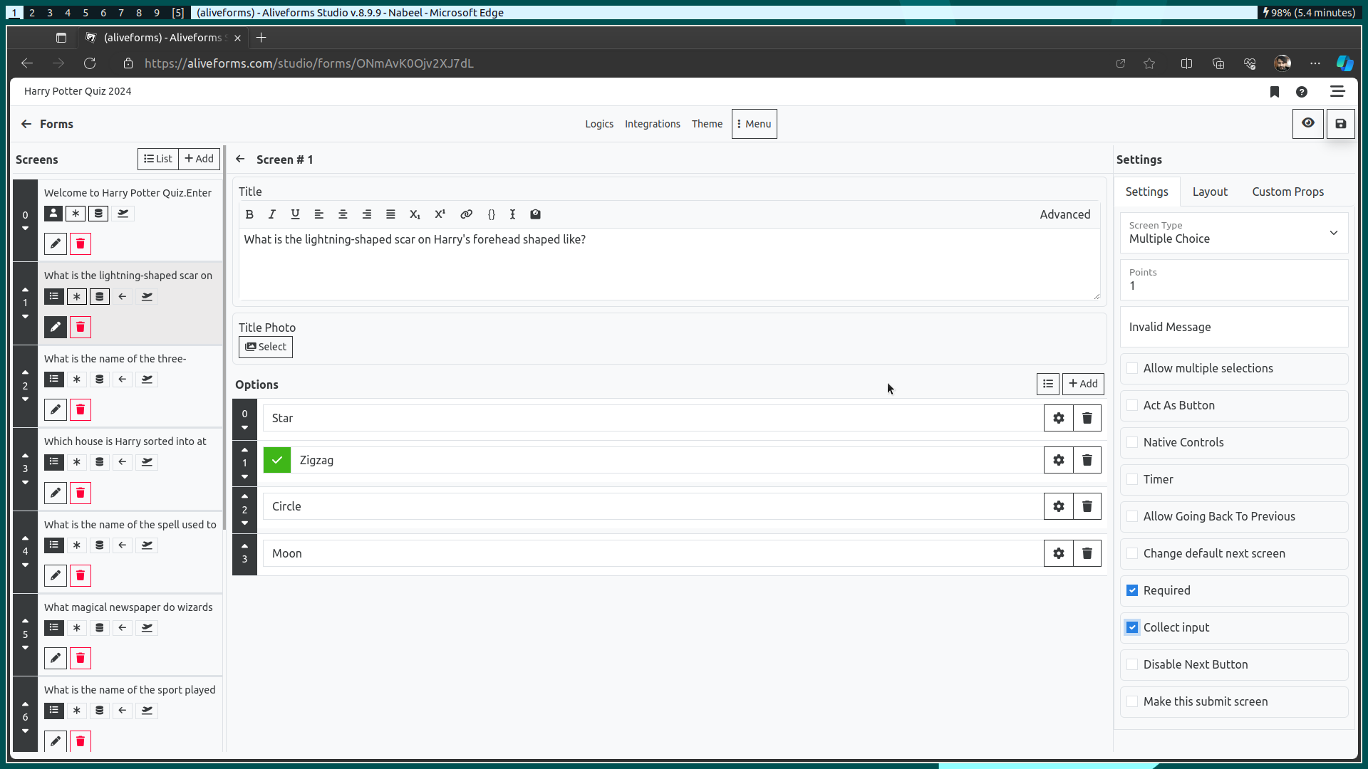Select the superscript icon in the editor
Image resolution: width=1368 pixels, height=769 pixels.
(440, 214)
